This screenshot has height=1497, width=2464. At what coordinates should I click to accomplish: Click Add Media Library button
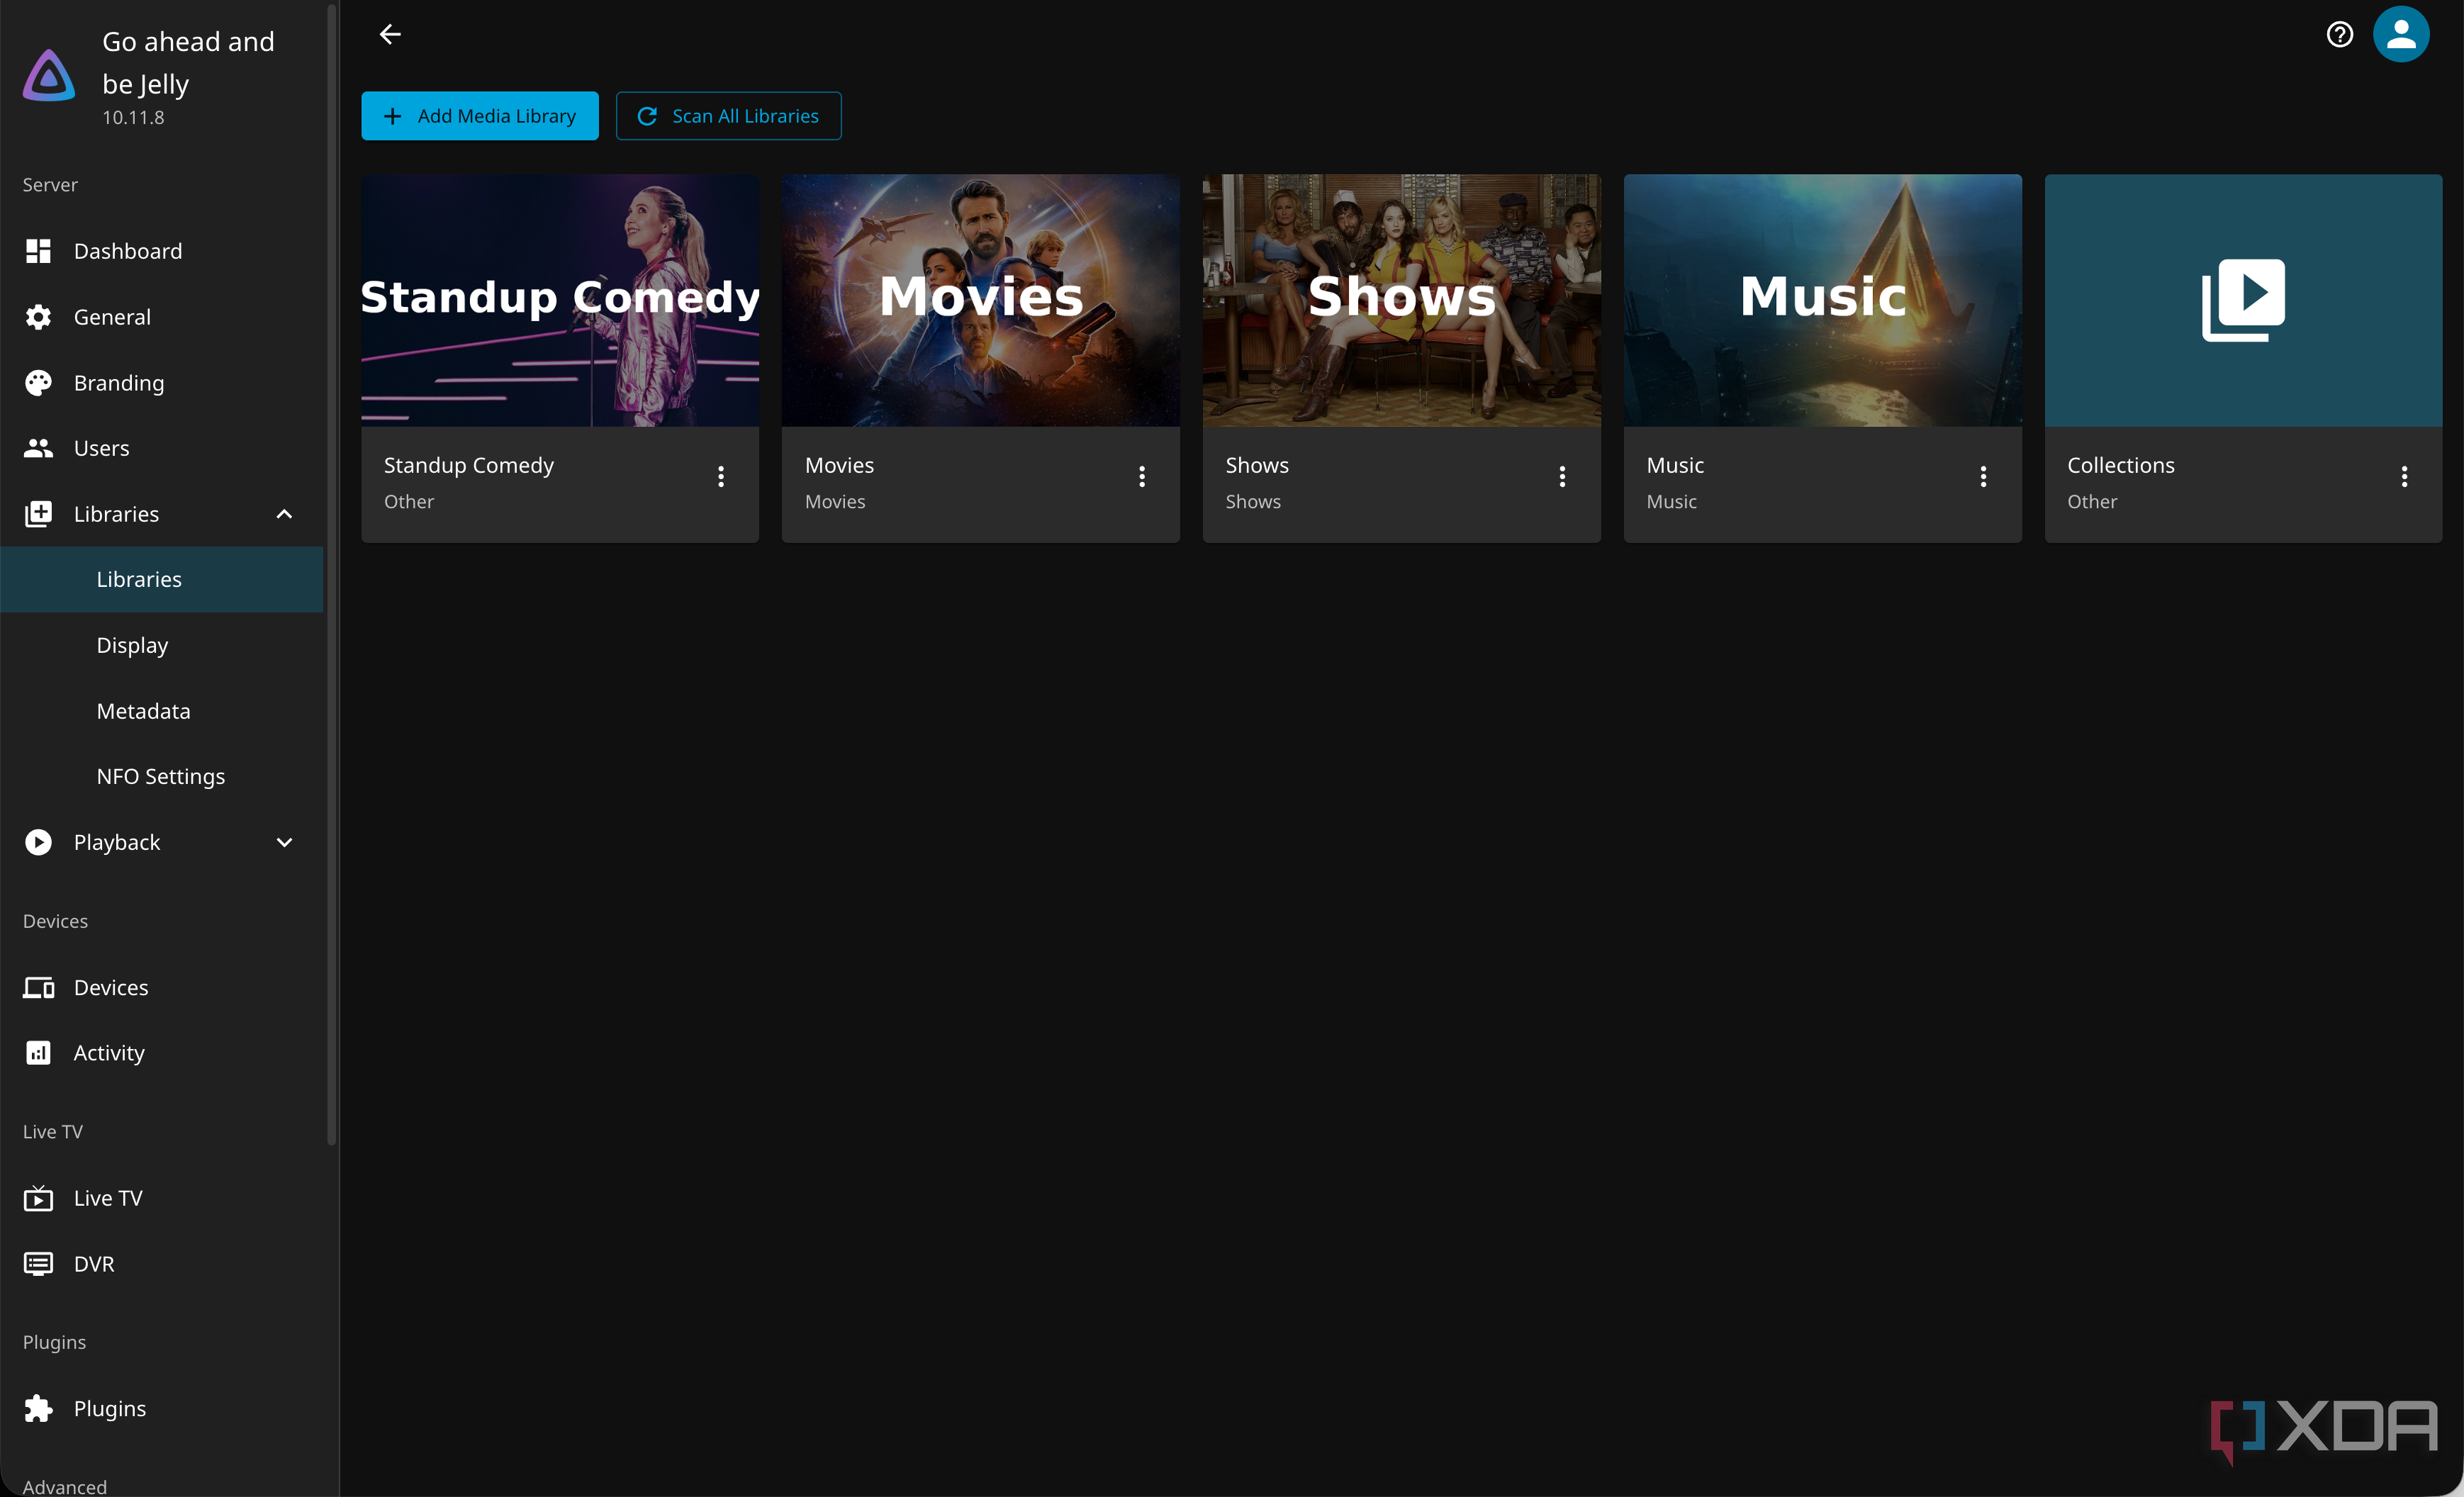point(480,116)
